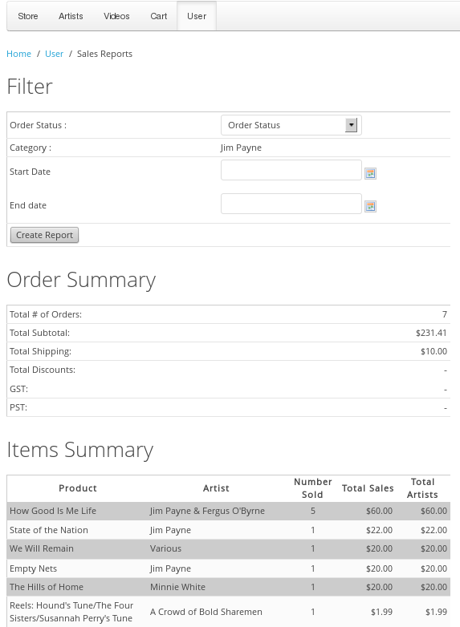The image size is (460, 627).
Task: Open the End date calendar picker icon
Action: point(370,206)
